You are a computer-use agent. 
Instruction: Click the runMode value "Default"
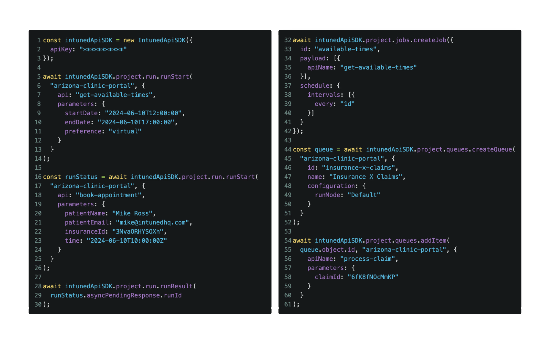[364, 195]
